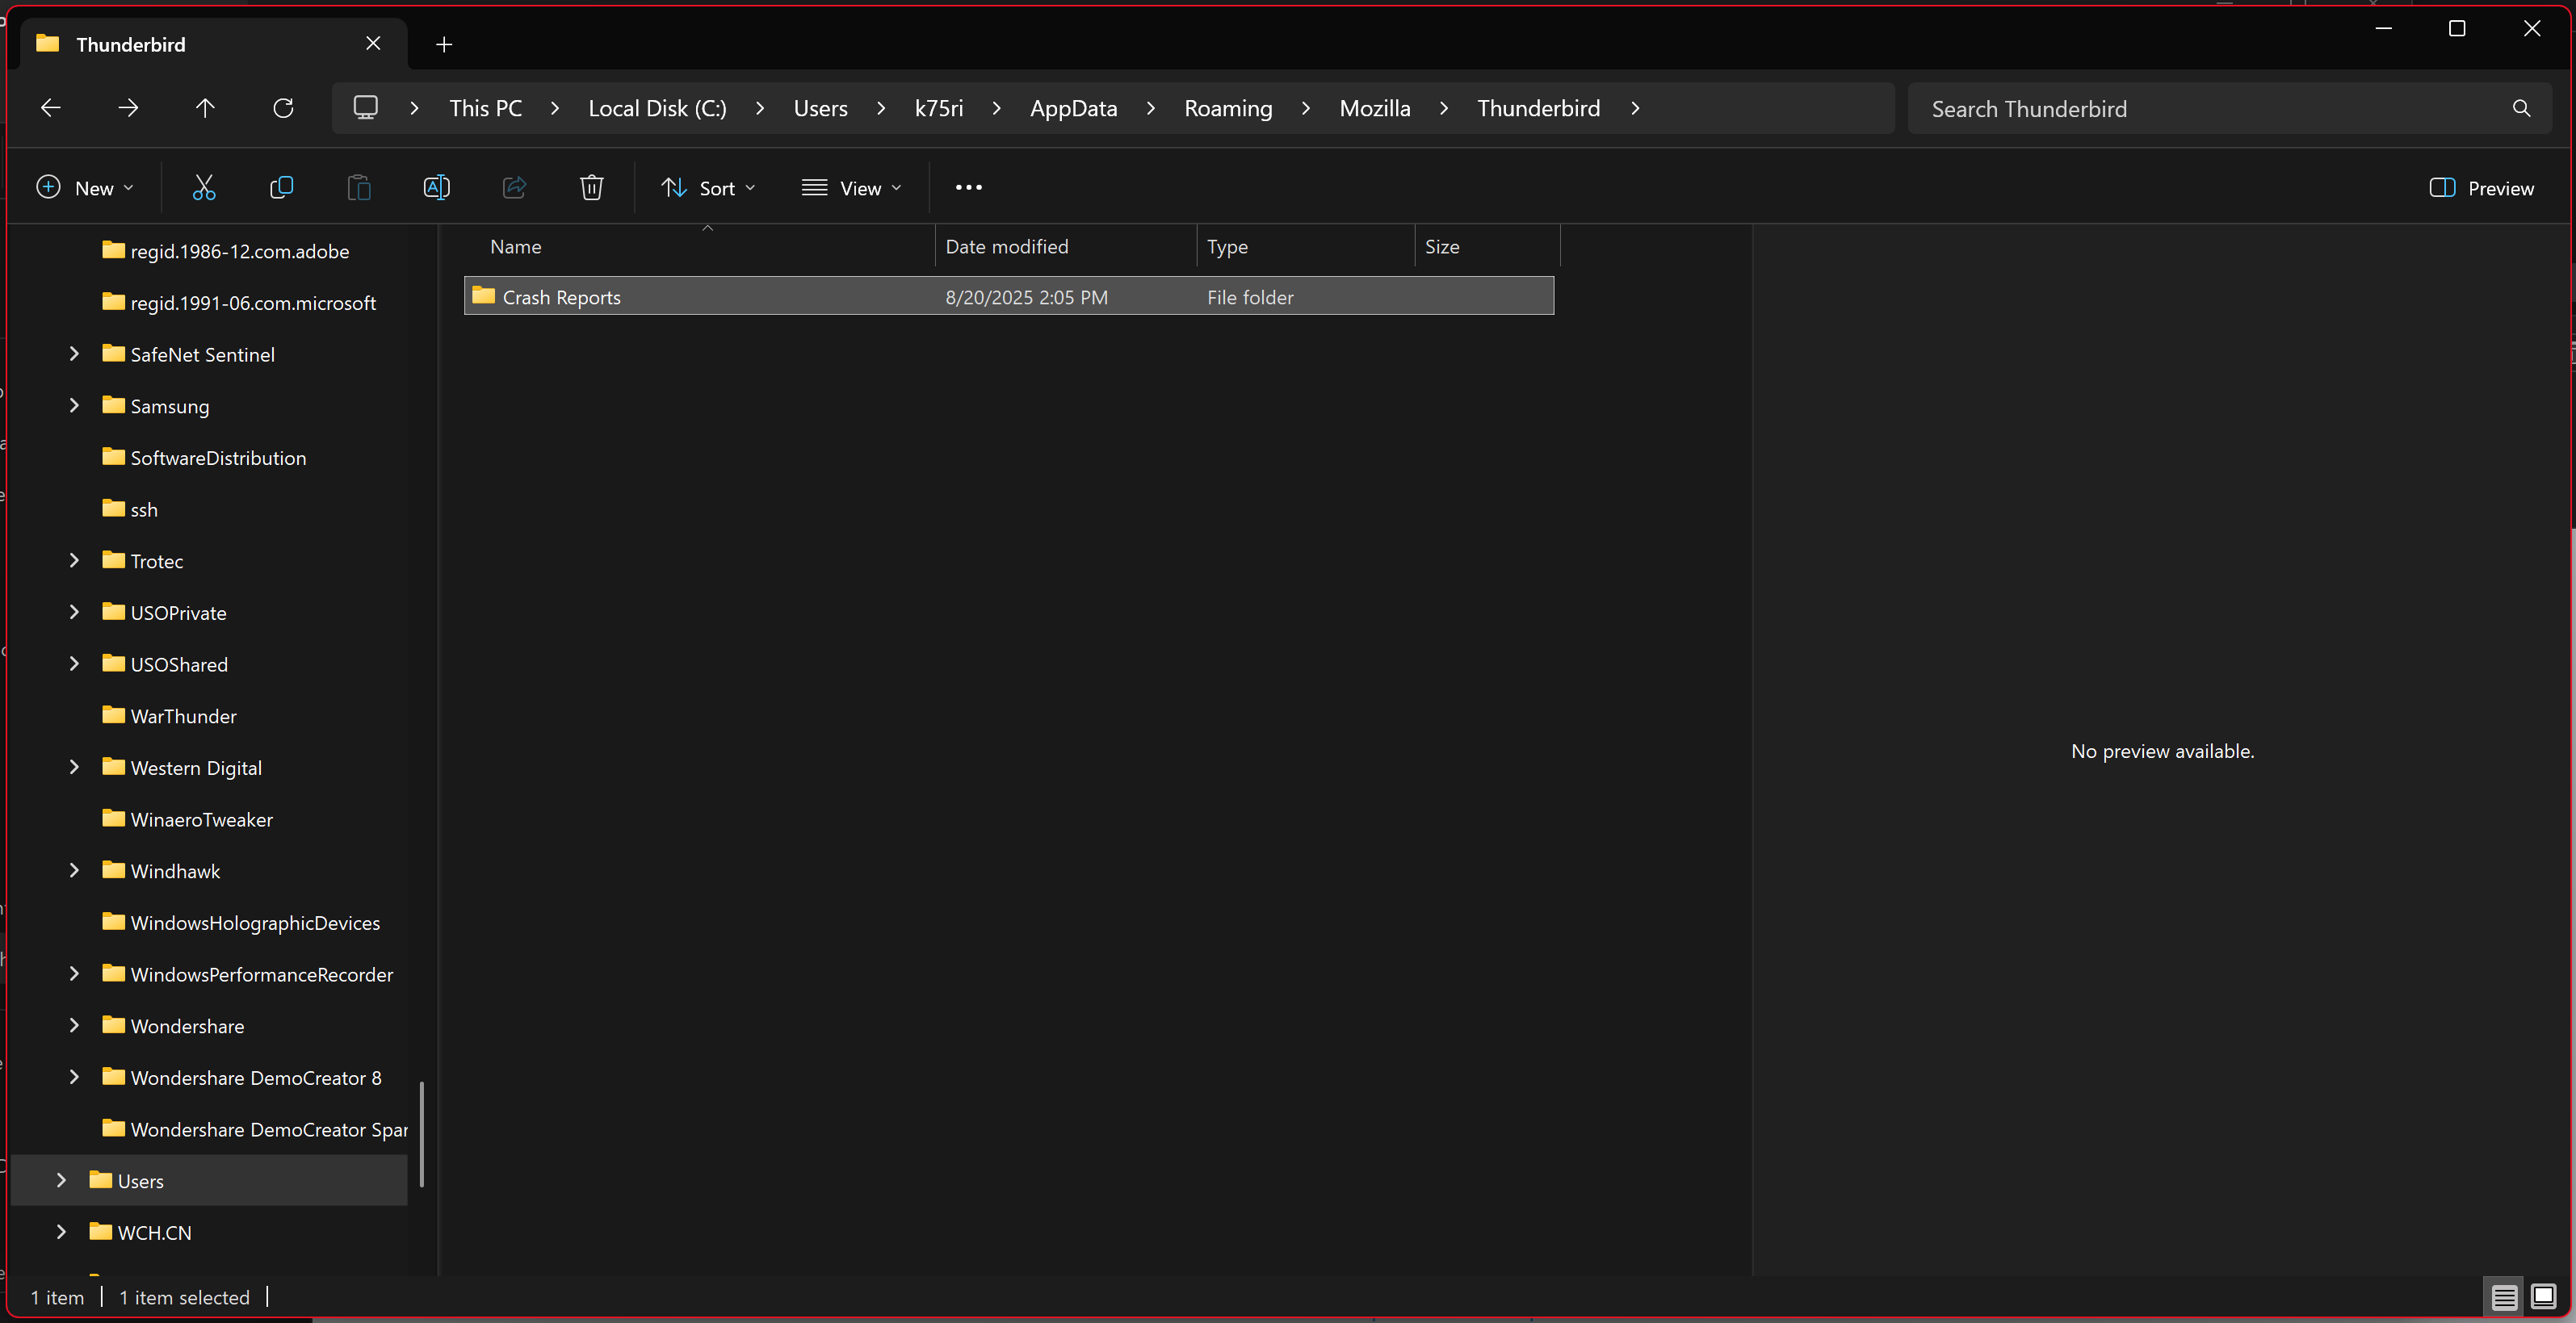
Task: Add a new tab with plus
Action: 444,44
